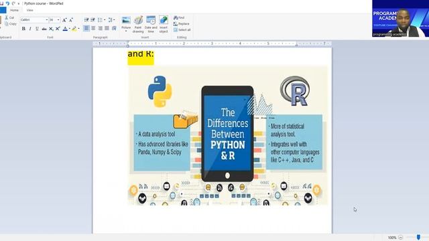Open Replace in the Editing group
The image size is (429, 241).
click(x=182, y=24)
